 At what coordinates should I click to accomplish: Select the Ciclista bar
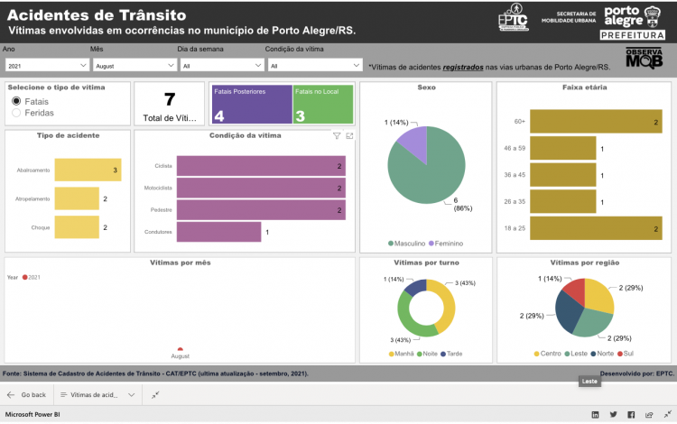(261, 166)
